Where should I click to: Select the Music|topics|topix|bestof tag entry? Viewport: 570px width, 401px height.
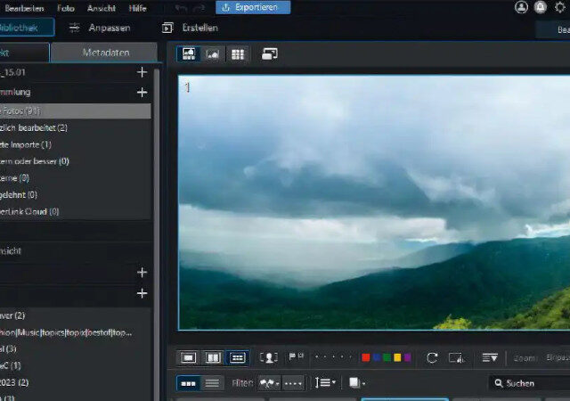tap(75, 332)
